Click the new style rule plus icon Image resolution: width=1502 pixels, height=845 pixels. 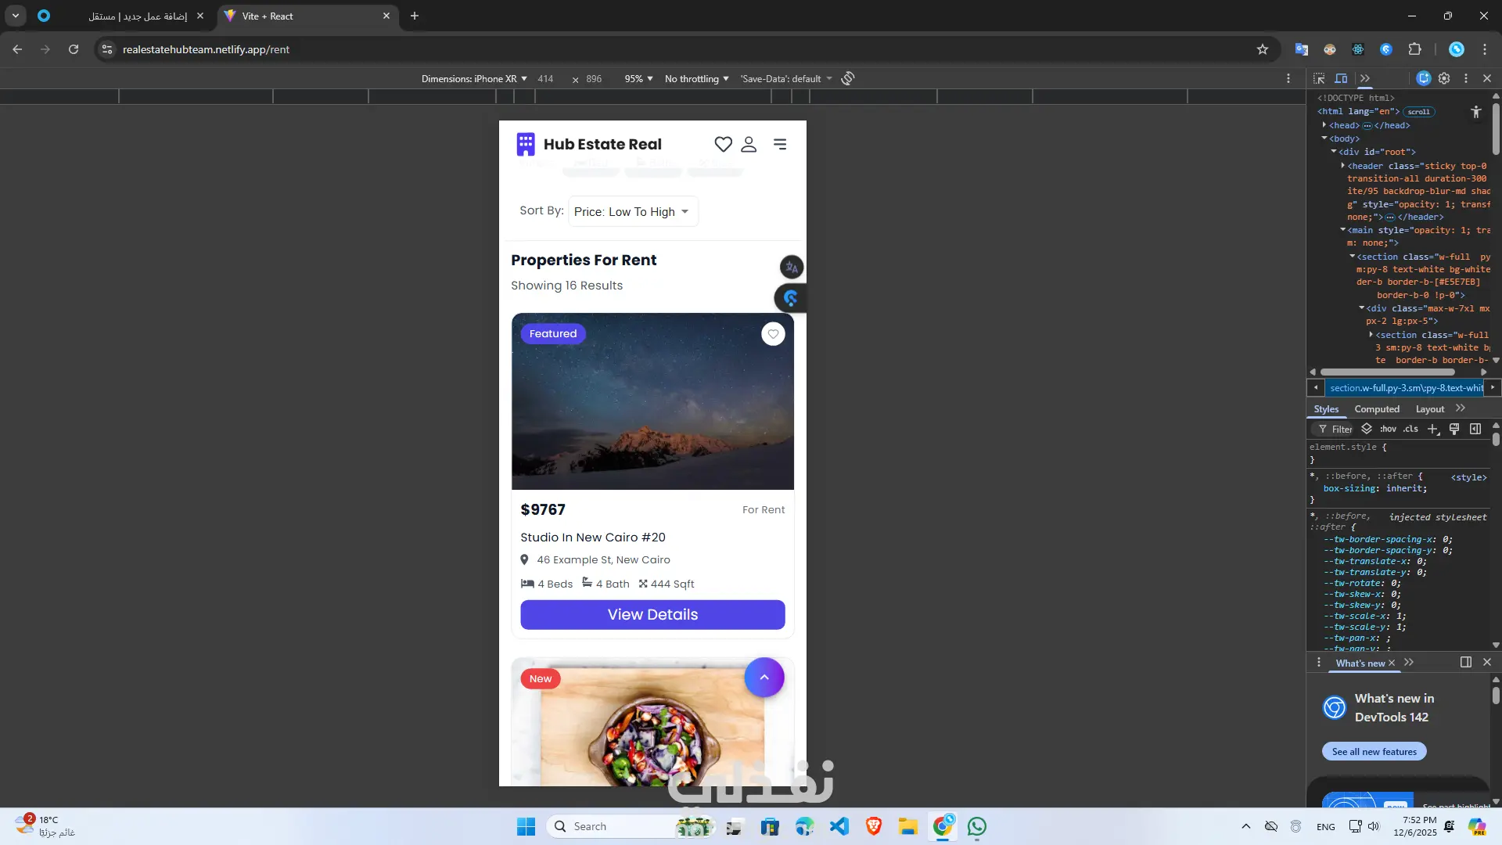1432,429
